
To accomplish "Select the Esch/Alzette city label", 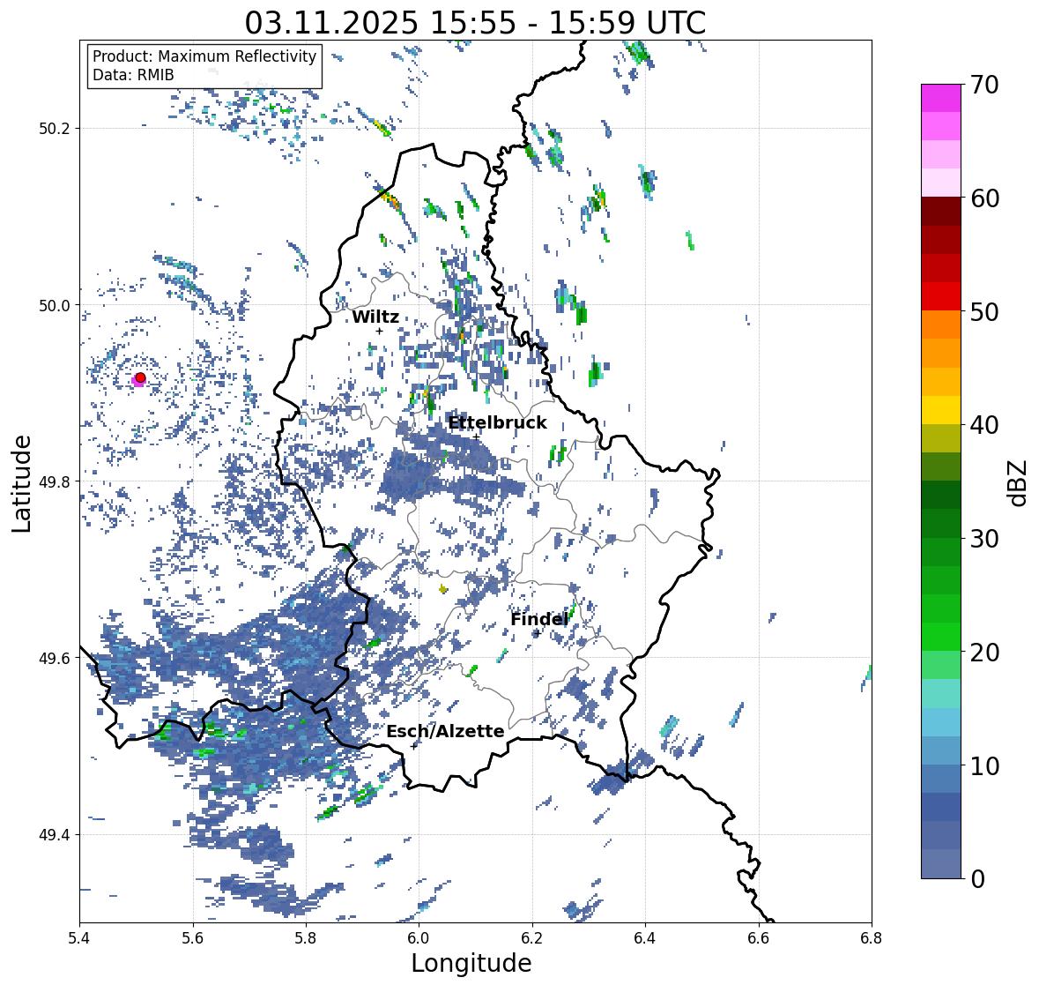I will (x=445, y=731).
